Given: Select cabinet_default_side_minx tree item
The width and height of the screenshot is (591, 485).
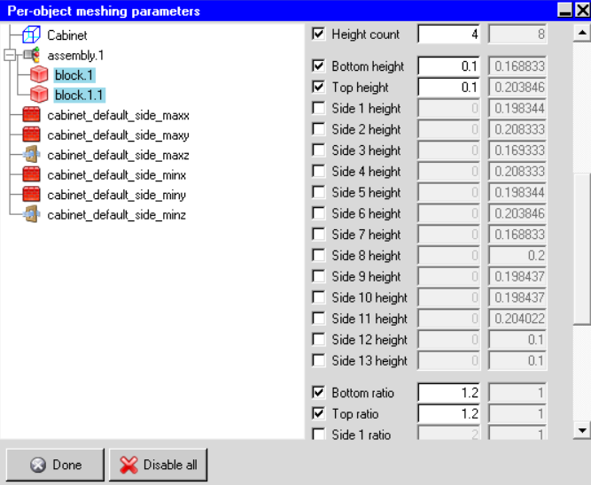Looking at the screenshot, I should click(117, 175).
